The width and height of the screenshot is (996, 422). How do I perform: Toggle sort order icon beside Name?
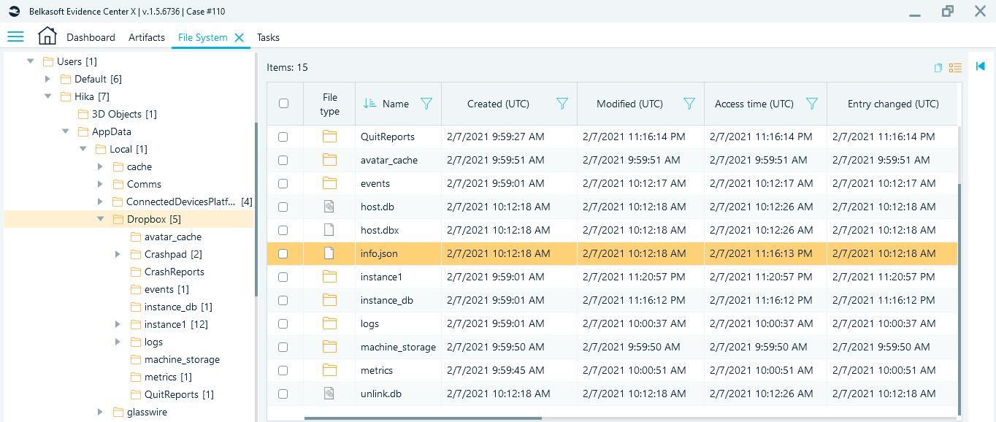coord(369,104)
